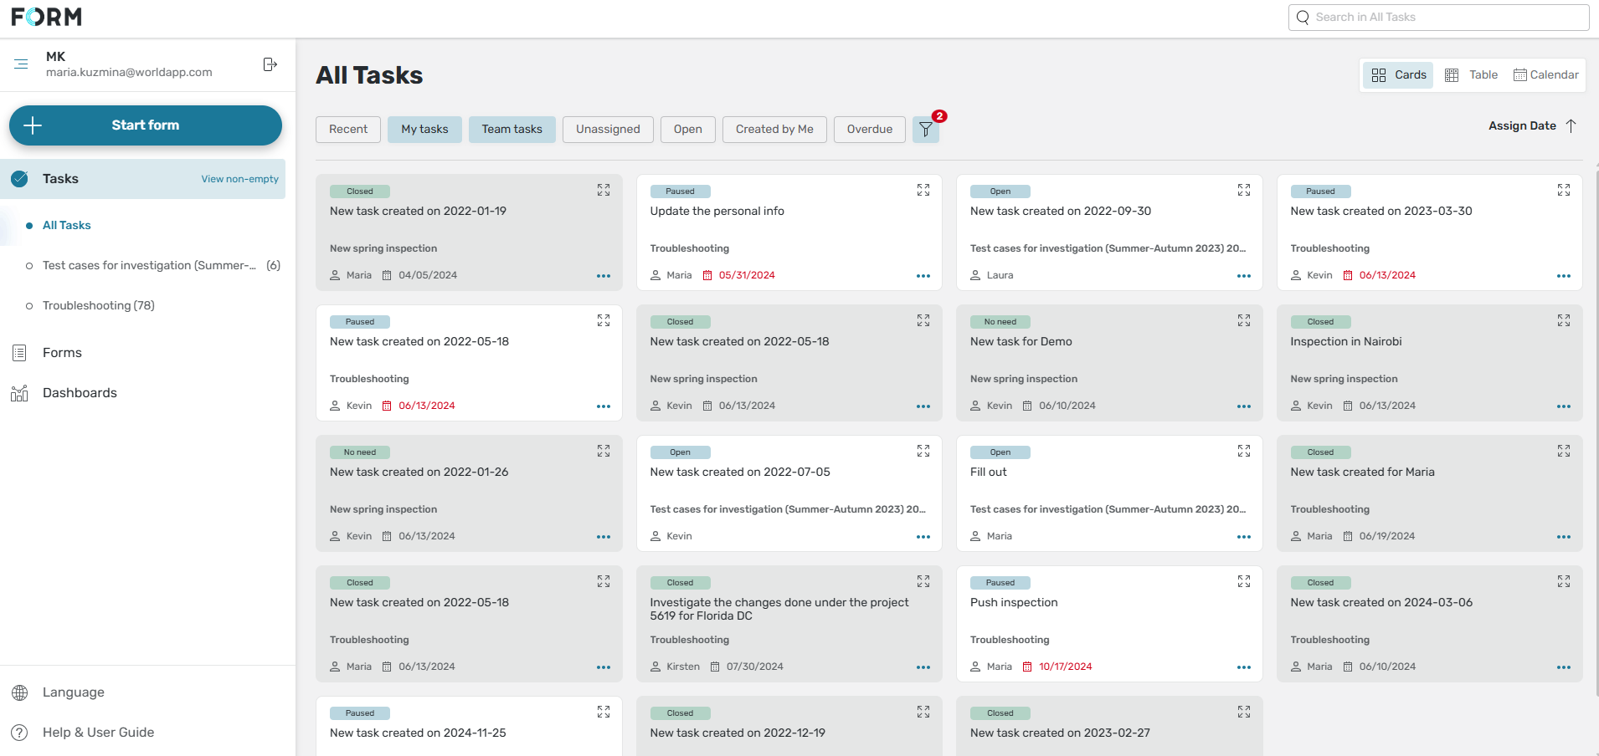Open three-dot menu on 'Inspection in Nairobi' card
The image size is (1599, 756).
point(1563,406)
